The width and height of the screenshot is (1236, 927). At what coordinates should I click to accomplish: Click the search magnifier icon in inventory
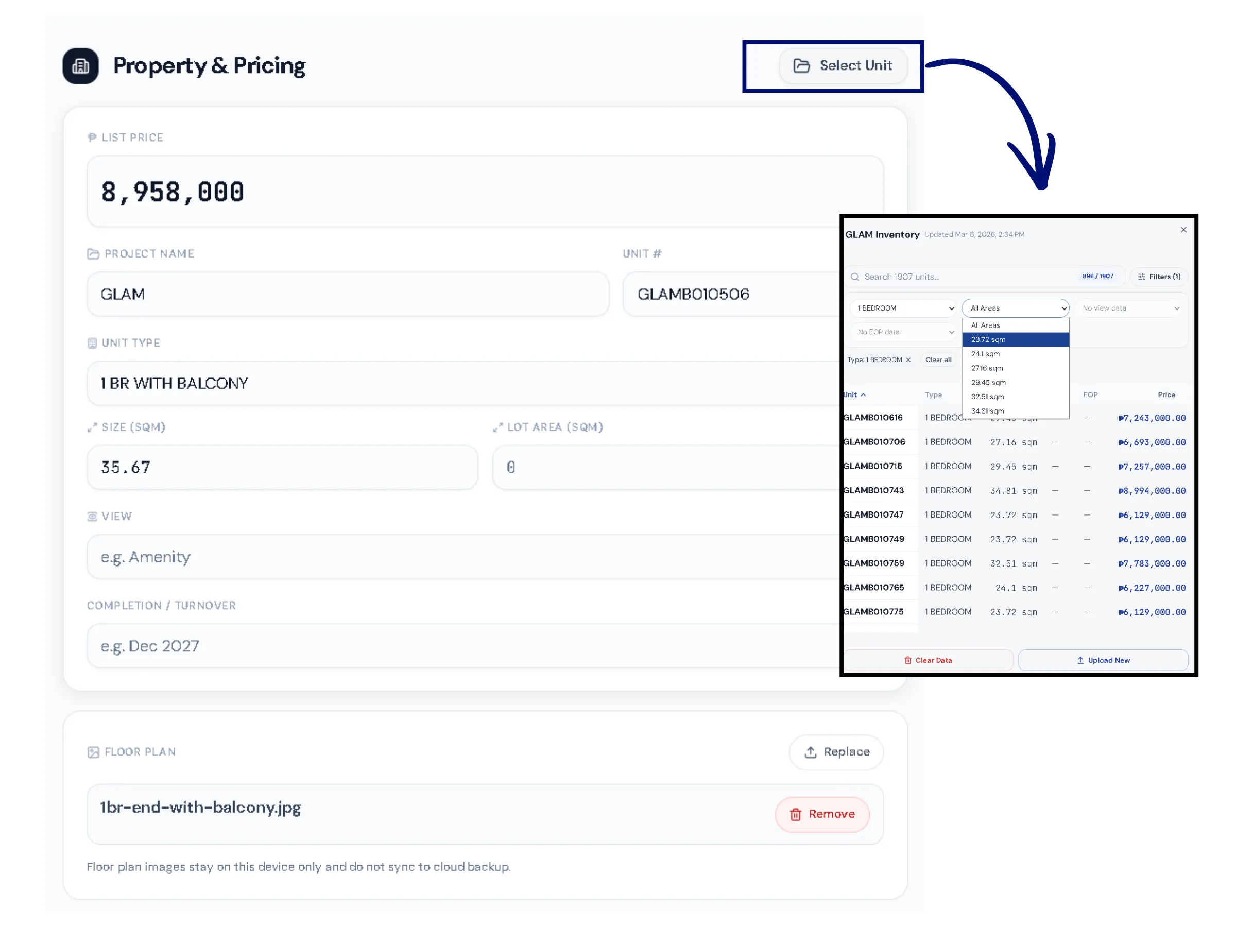click(854, 277)
